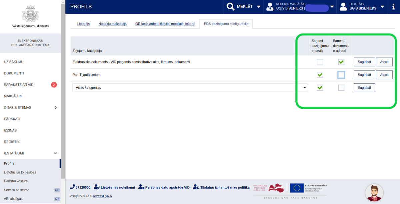Screen dimensions: 400x204
Task: Open Darbību vēsture in sidebar
Action: pyautogui.click(x=16, y=181)
